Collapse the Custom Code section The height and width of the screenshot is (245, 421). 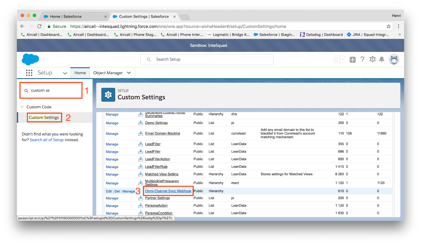tap(22, 107)
